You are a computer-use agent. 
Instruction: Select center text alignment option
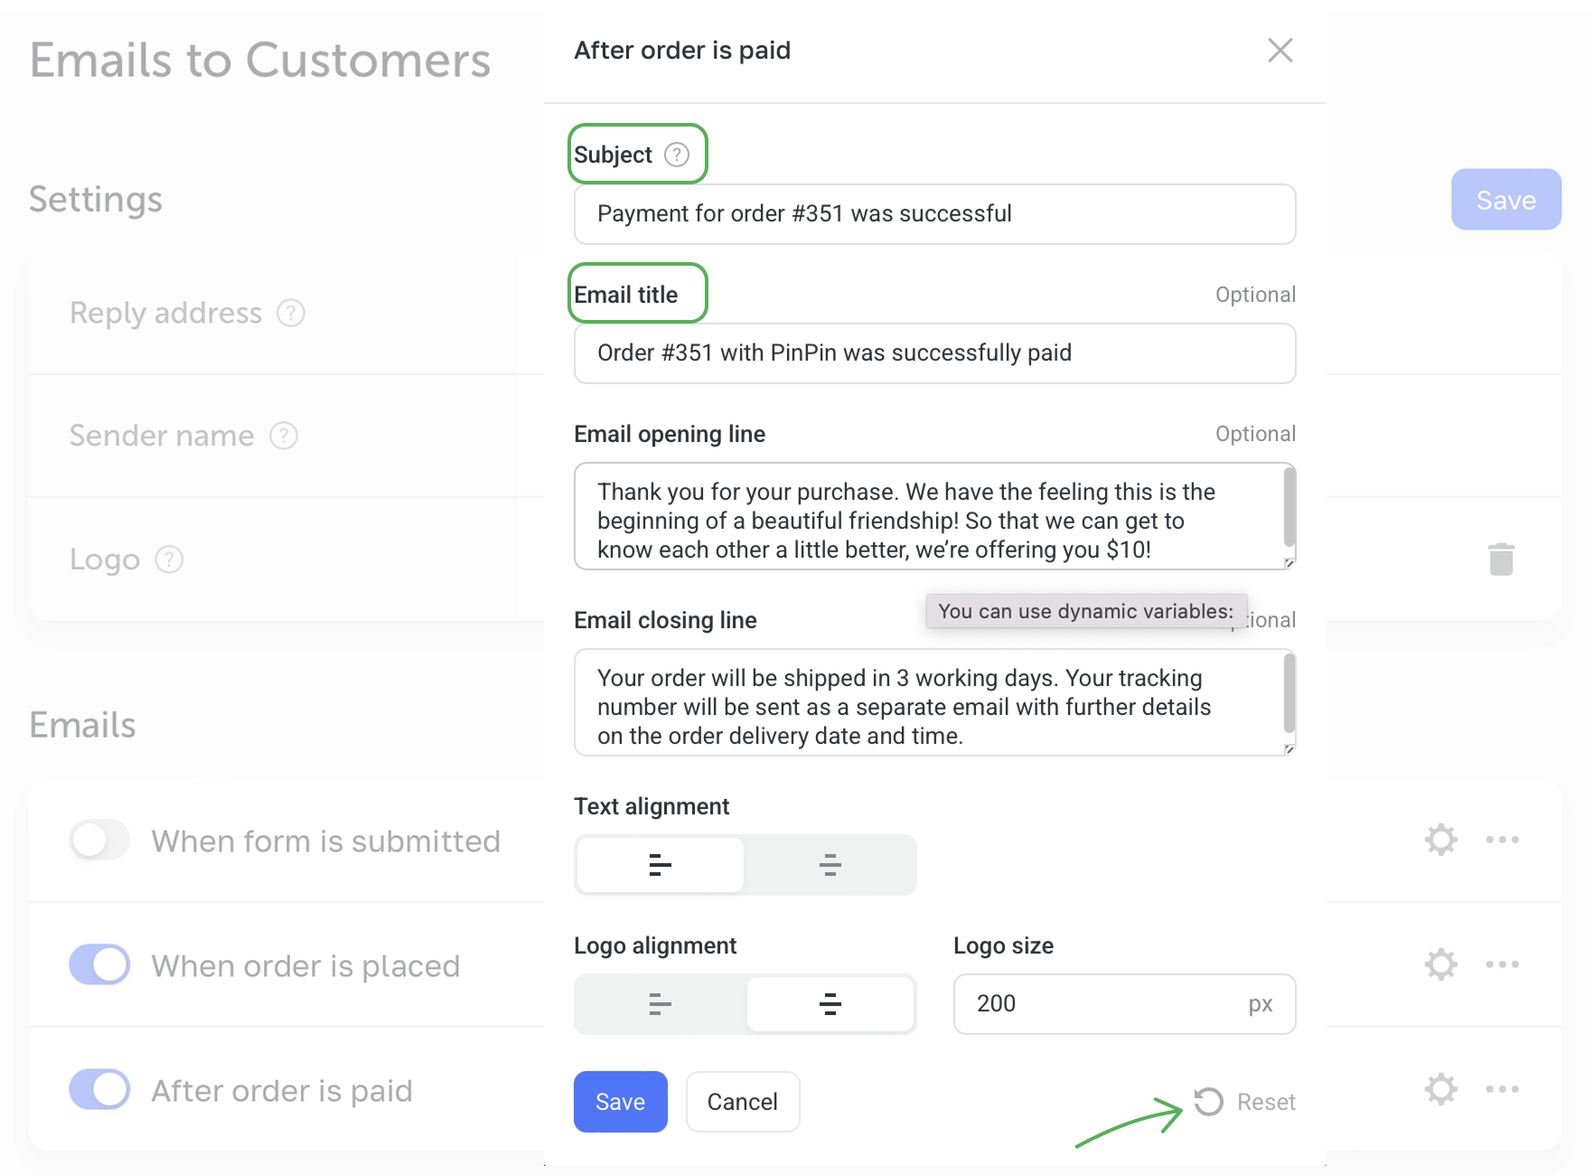[x=830, y=865]
